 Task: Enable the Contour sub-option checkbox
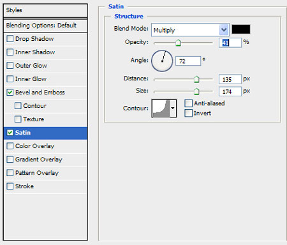pyautogui.click(x=18, y=106)
